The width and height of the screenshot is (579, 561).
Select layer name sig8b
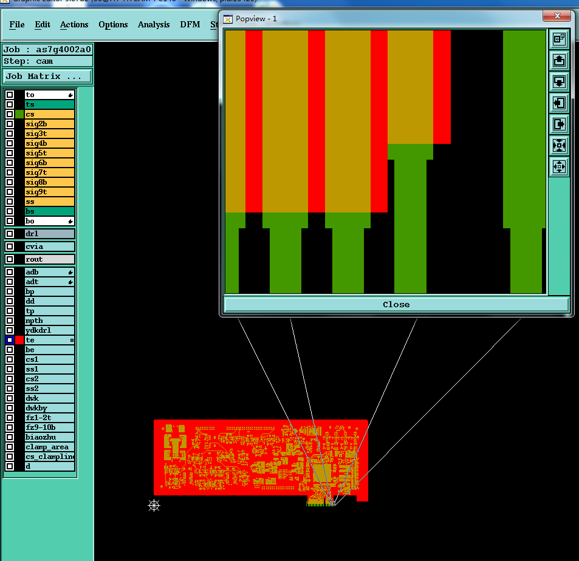[49, 182]
